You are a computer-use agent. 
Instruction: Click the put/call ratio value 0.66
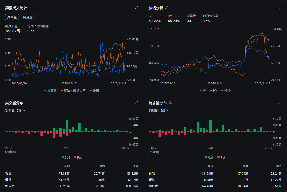[x=31, y=31]
